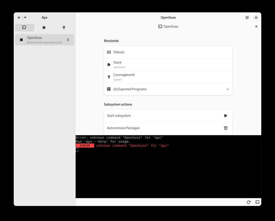275x221 pixels.
Task: Click the Csomagkezelő package manager icon
Action: tap(109, 77)
